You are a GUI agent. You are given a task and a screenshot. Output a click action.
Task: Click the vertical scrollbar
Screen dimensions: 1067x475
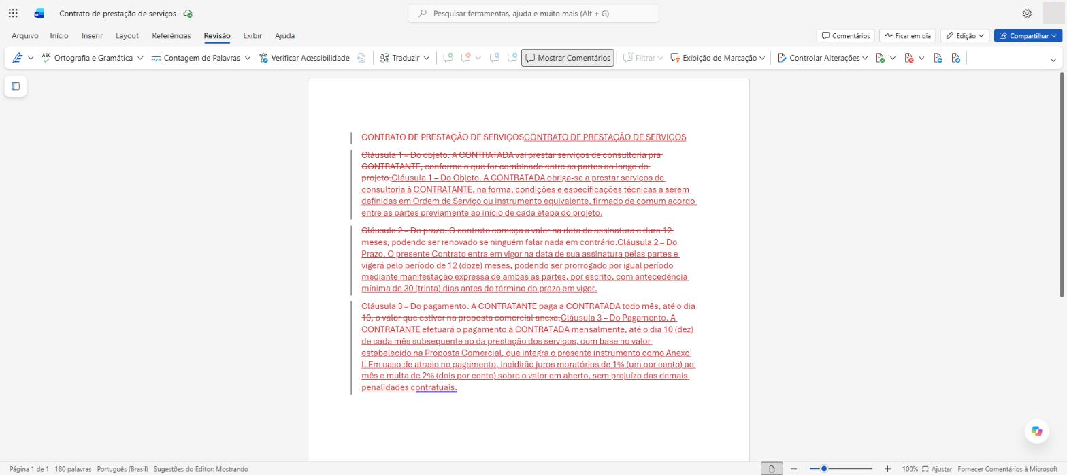(1063, 184)
